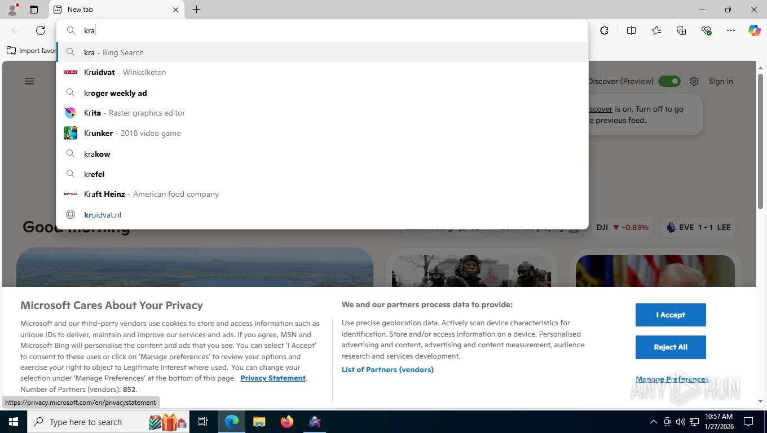Open Collections icon
Viewport: 767px width, 433px height.
(x=681, y=30)
